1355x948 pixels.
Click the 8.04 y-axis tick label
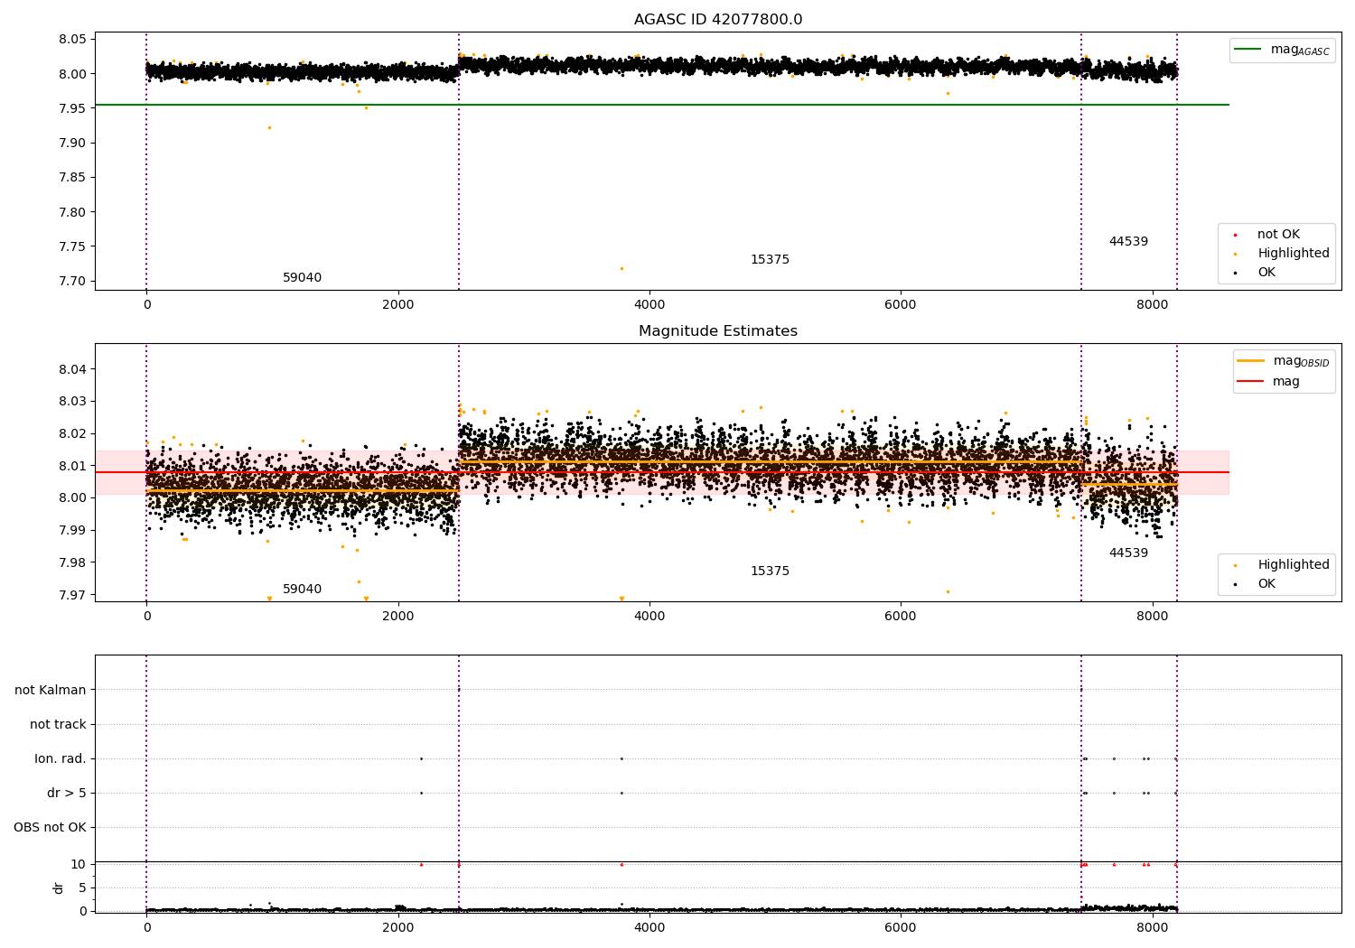[x=74, y=369]
